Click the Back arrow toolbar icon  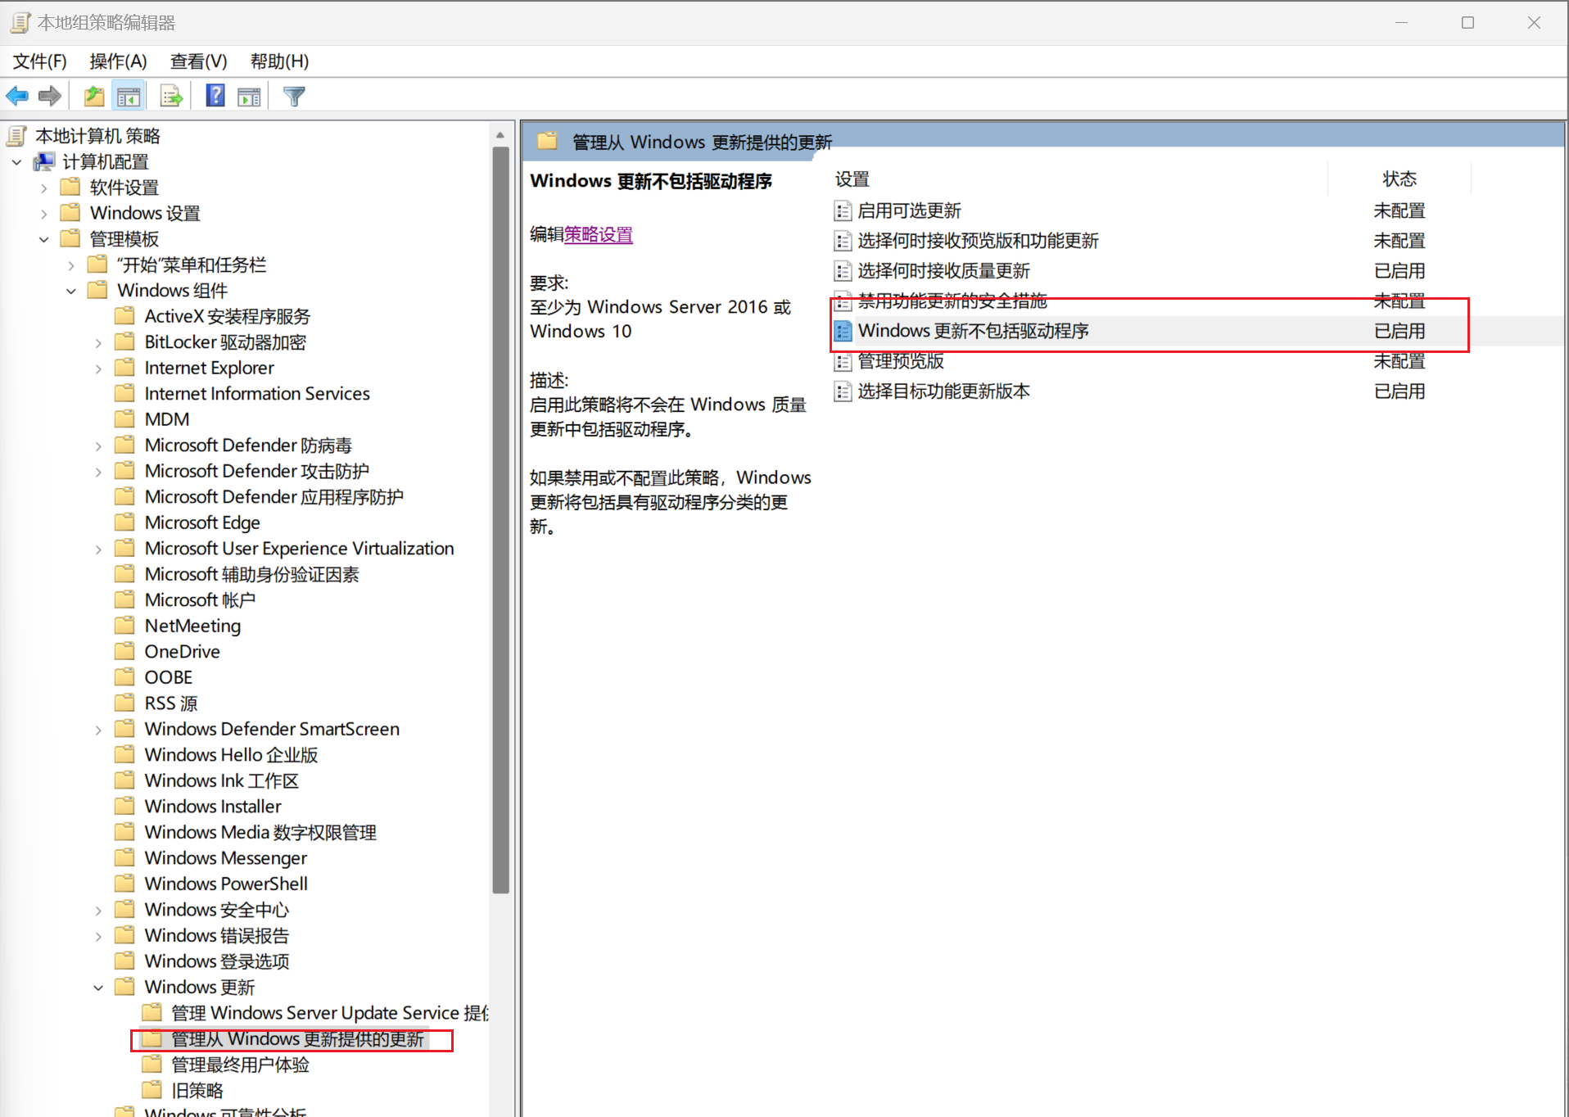[17, 96]
